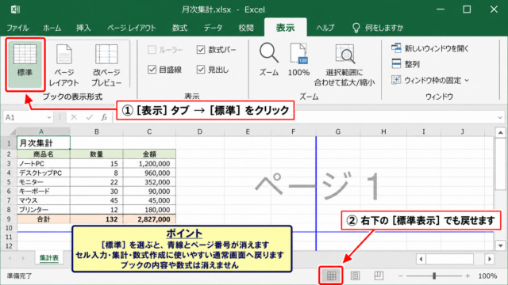
Task: Click the status bar Page Layout icon
Action: click(x=355, y=275)
